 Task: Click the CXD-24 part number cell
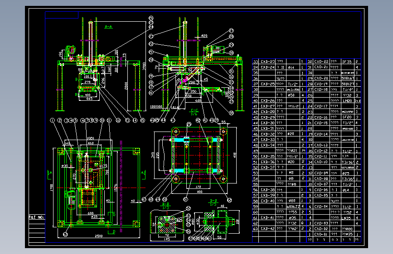pyautogui.click(x=268, y=67)
